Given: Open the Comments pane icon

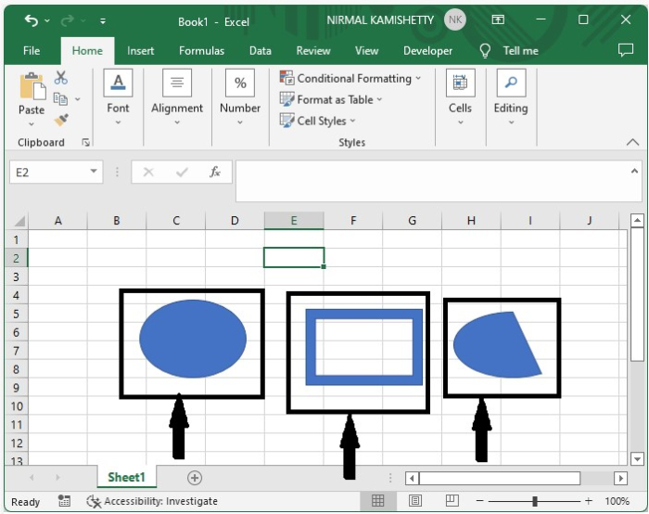Looking at the screenshot, I should tap(626, 50).
